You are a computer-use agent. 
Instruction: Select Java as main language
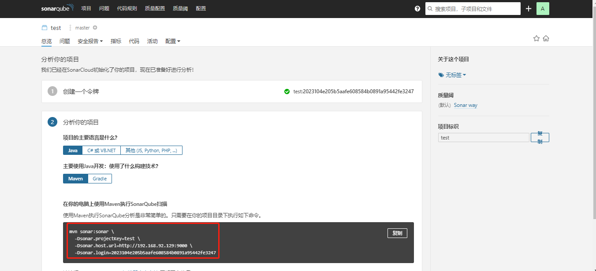73,150
